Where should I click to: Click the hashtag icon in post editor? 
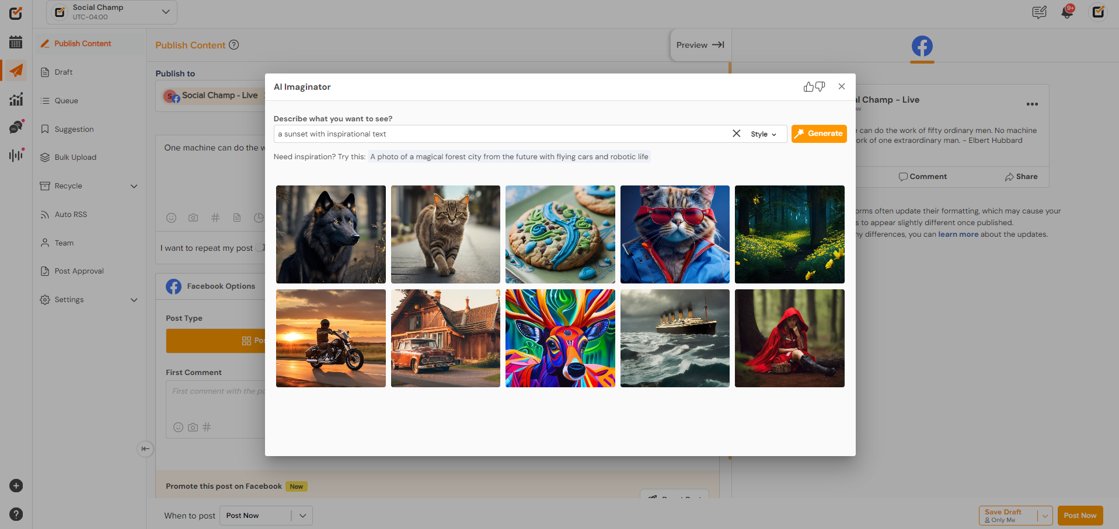click(x=215, y=218)
